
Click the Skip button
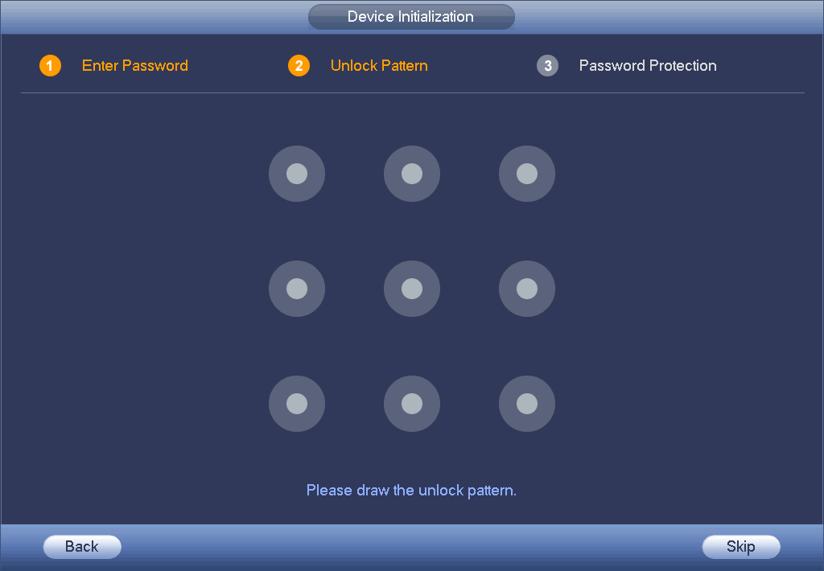[x=741, y=547]
